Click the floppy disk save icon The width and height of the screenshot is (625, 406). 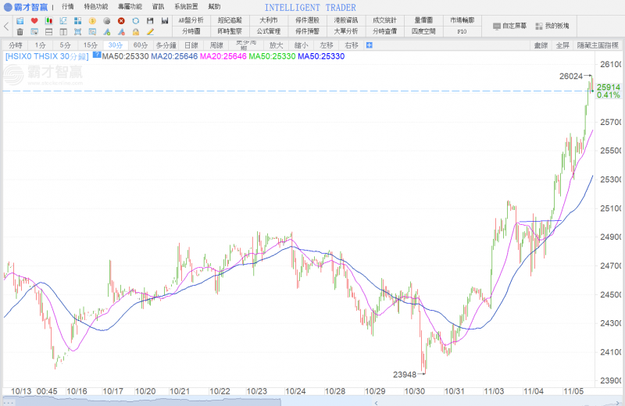[x=150, y=20]
